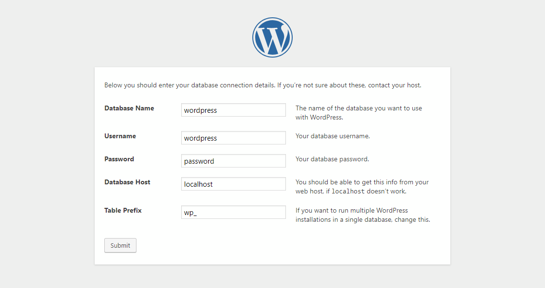Click the bold Database Name label
Viewport: 545px width, 288px height.
(x=129, y=108)
